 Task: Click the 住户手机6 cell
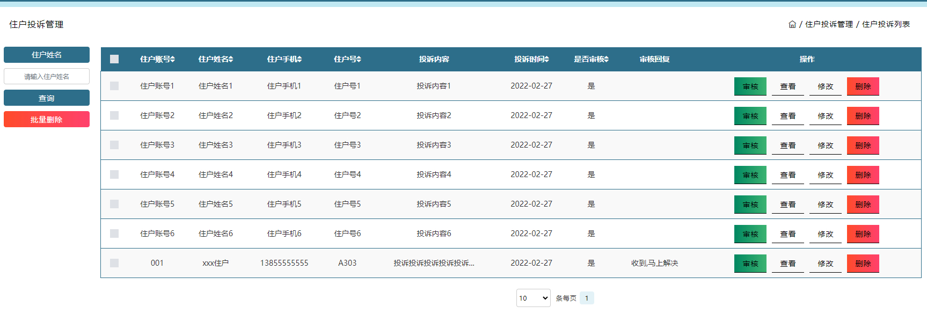coord(284,234)
